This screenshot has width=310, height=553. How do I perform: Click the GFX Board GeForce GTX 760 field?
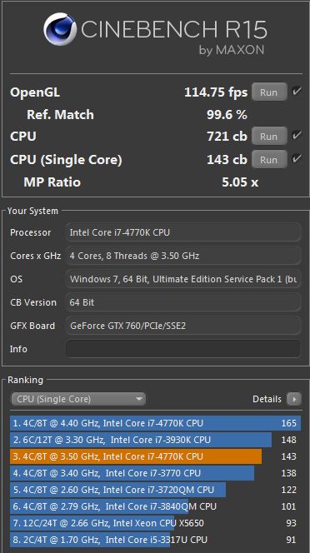[x=182, y=326]
